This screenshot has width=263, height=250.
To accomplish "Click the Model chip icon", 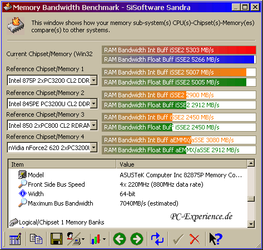I will (x=22, y=174).
